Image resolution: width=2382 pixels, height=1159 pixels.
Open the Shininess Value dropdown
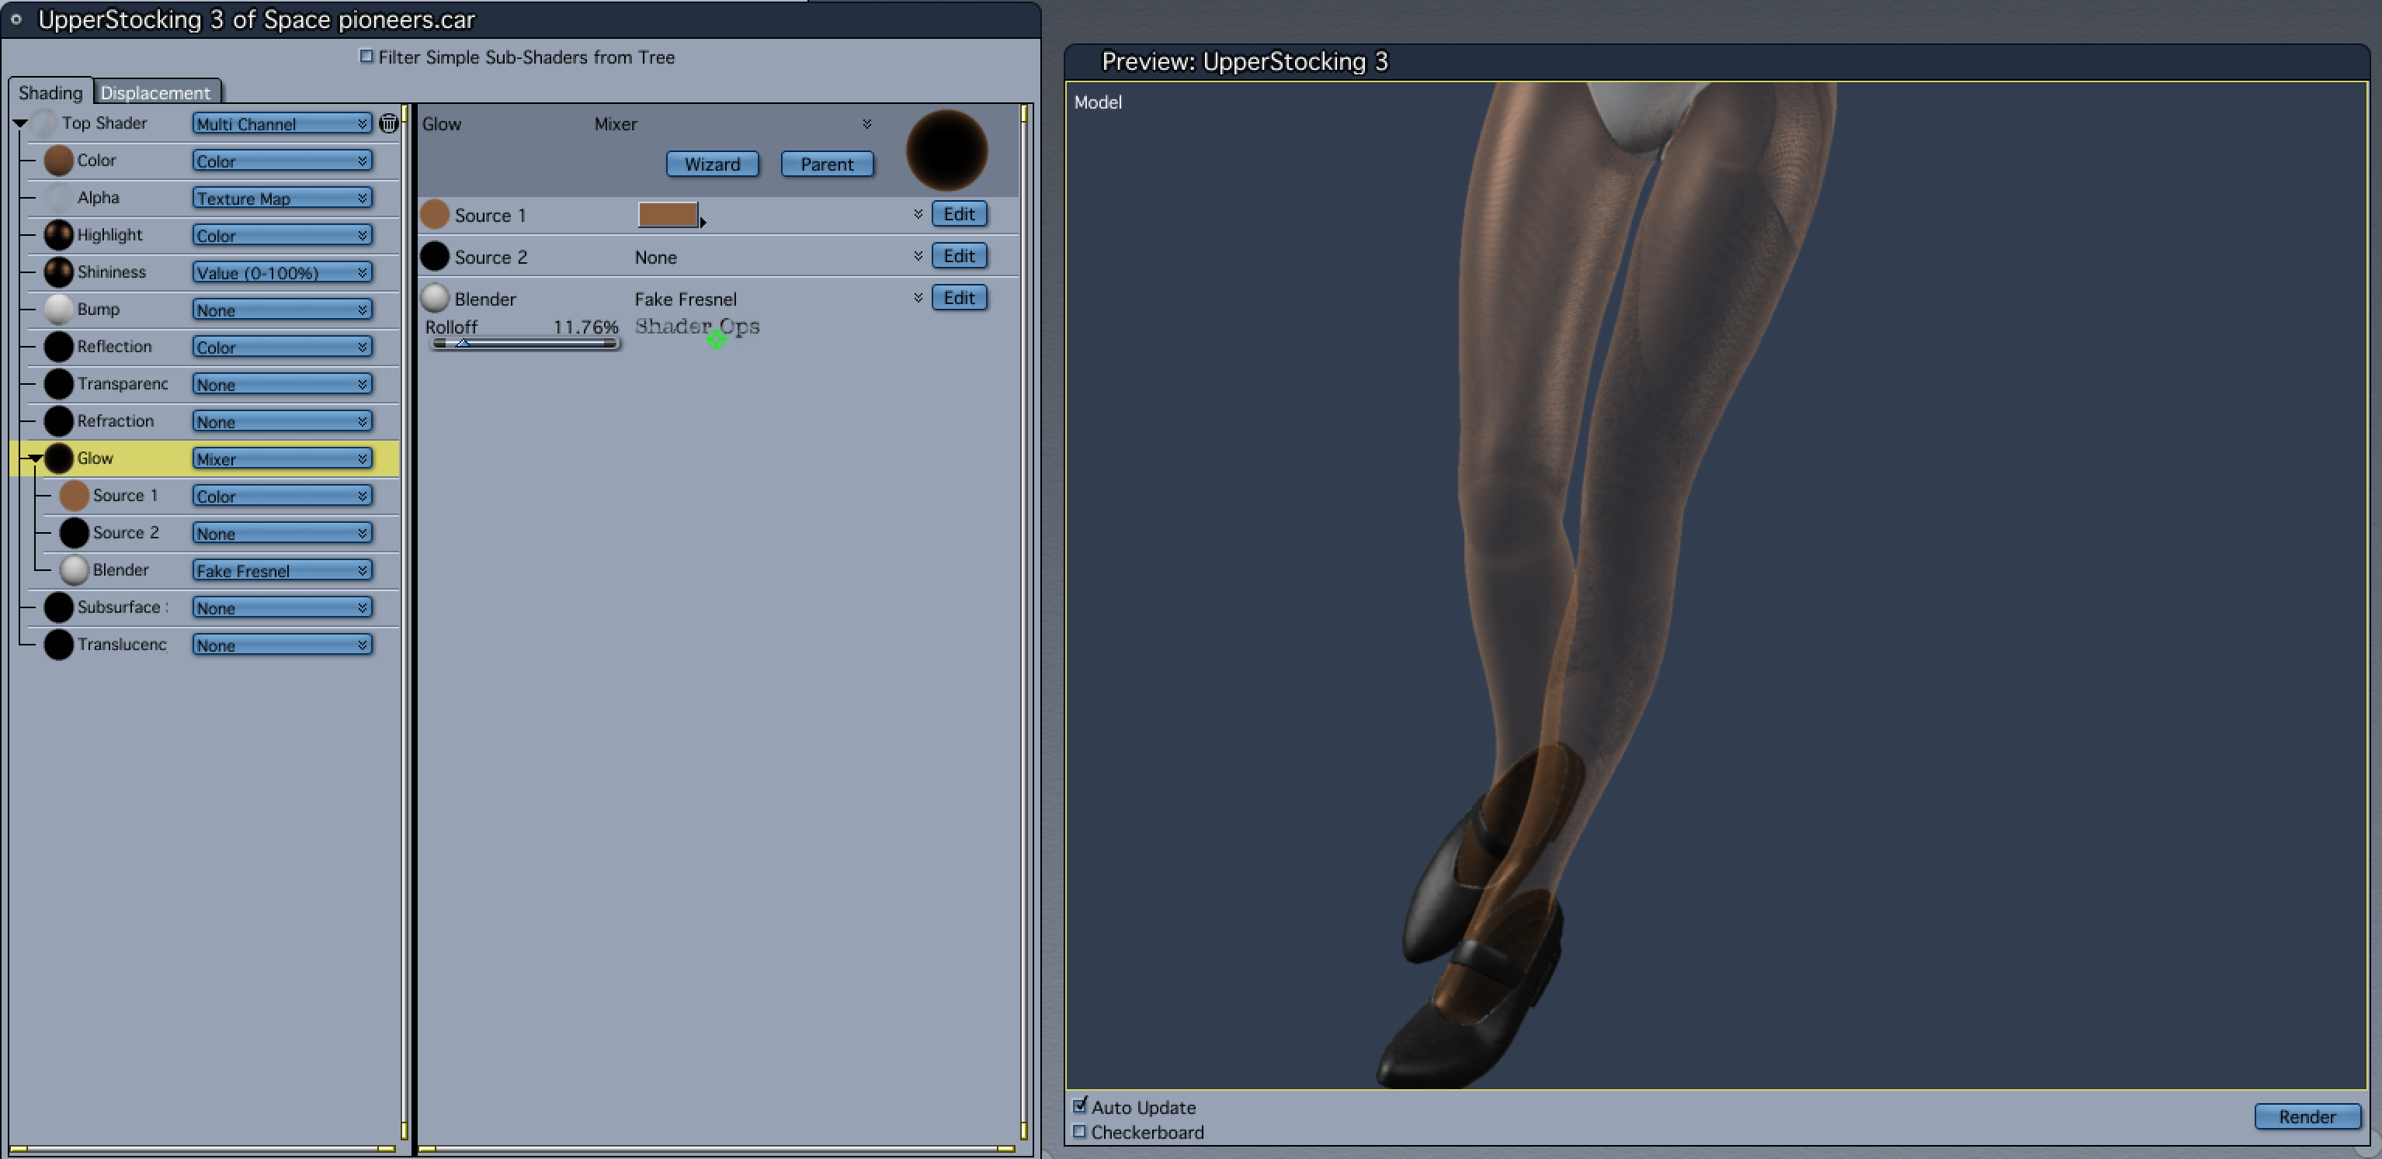tap(282, 272)
